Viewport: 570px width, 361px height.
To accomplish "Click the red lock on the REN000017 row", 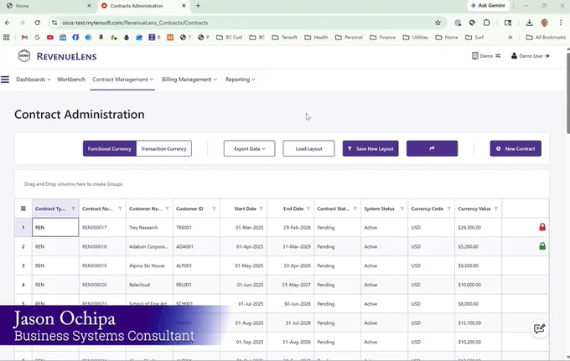I will pos(542,227).
